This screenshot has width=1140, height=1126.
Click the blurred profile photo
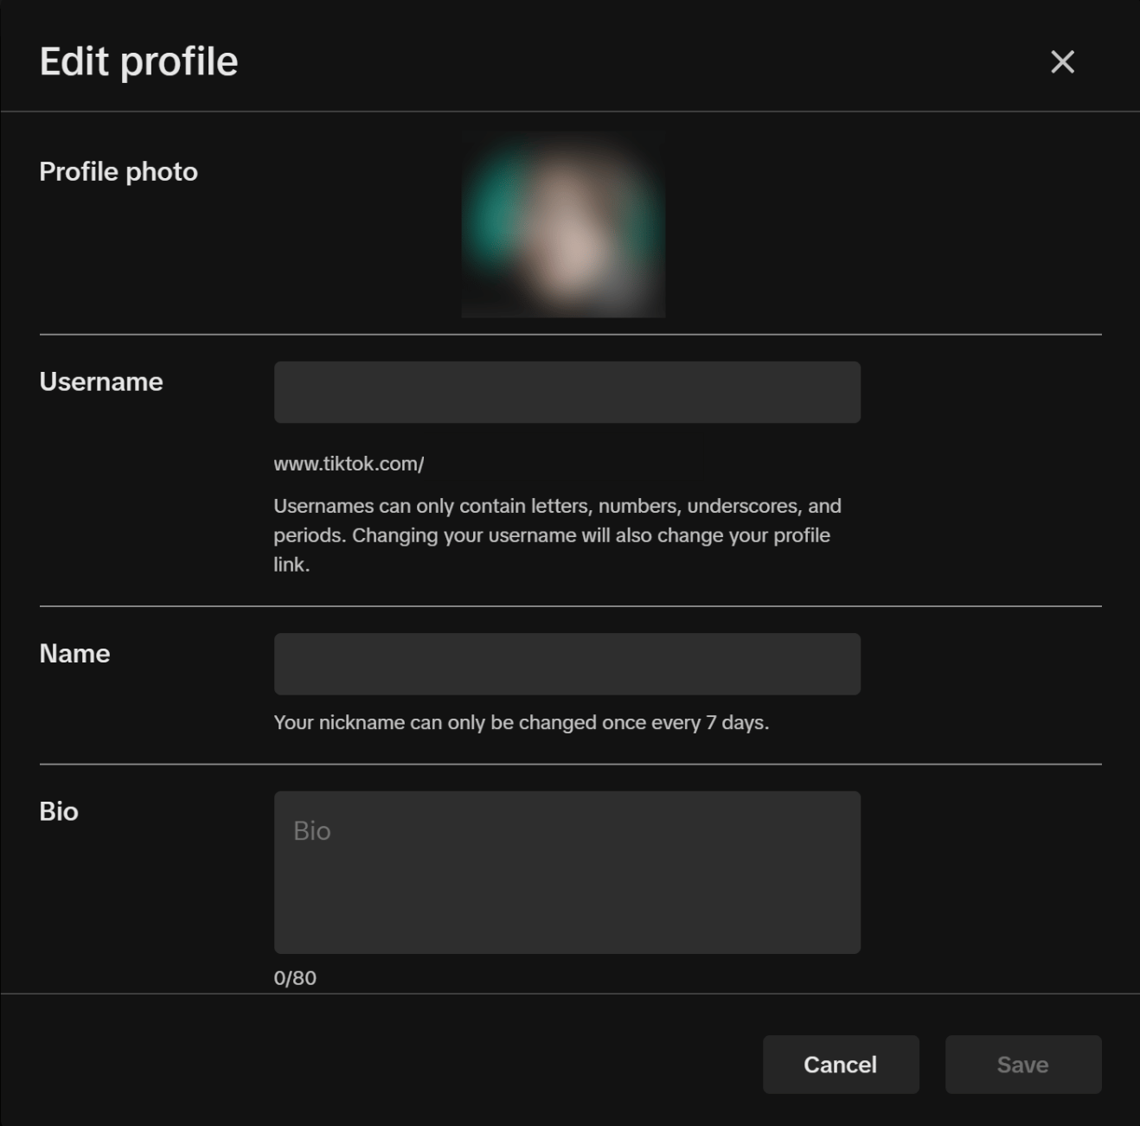coord(563,225)
